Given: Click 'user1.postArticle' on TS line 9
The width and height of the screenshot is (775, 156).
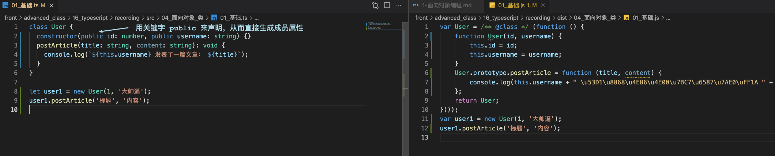Looking at the screenshot, I should coord(61,100).
